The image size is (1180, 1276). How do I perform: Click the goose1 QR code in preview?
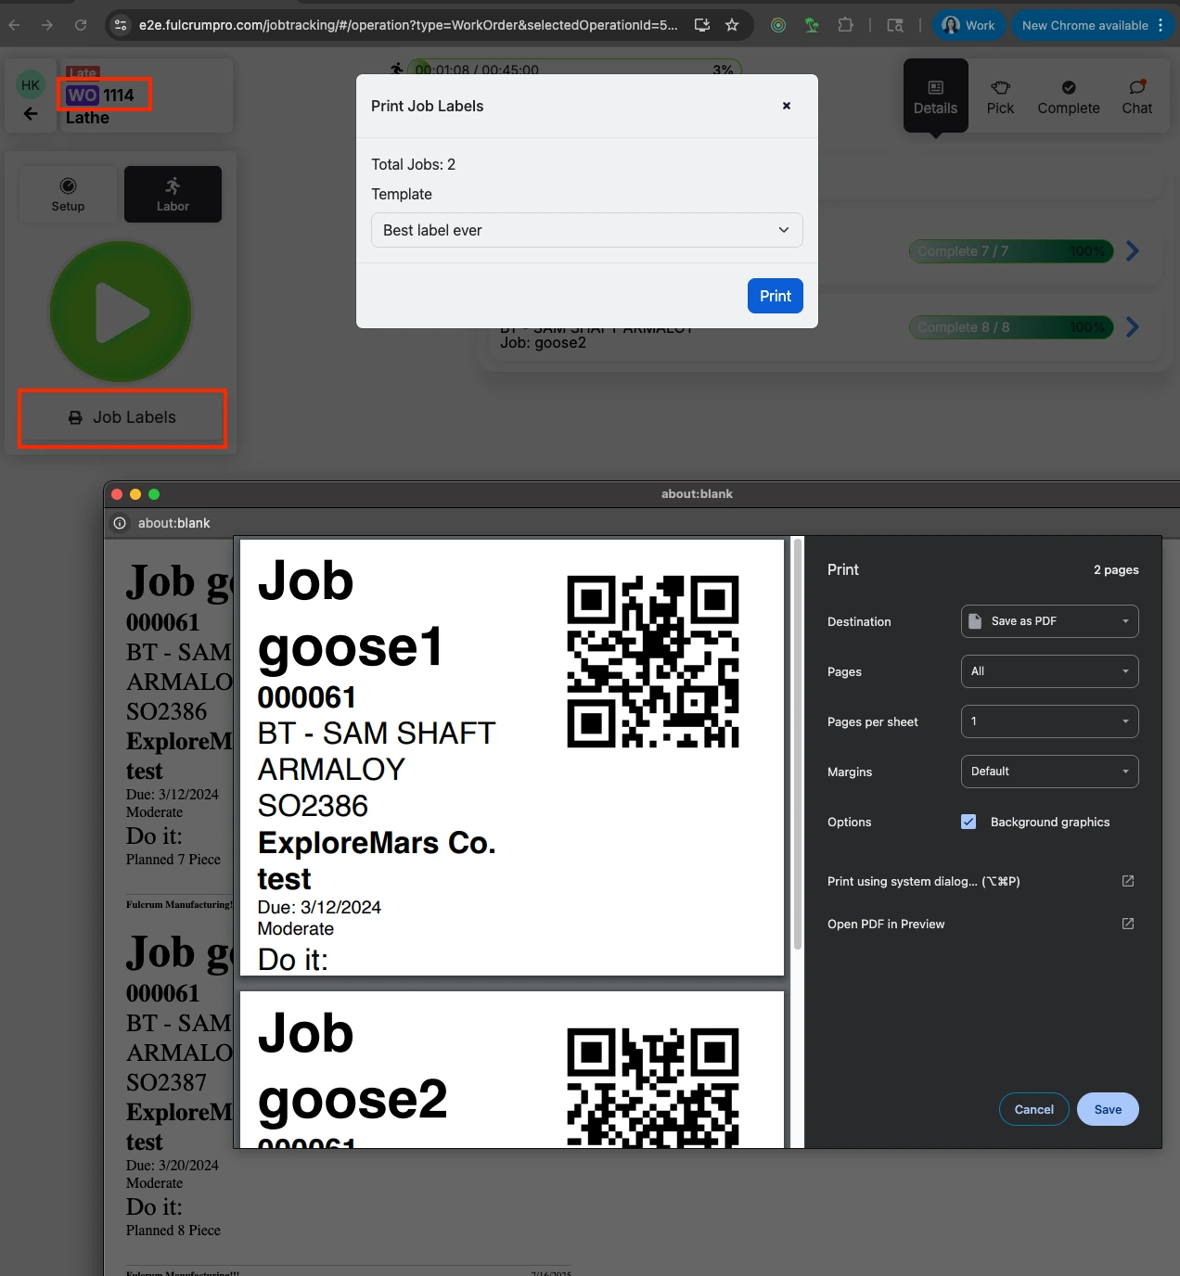coord(653,661)
